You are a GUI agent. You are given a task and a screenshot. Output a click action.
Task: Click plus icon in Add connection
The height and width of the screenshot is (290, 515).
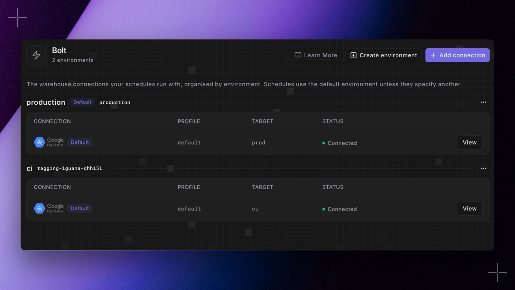(433, 55)
